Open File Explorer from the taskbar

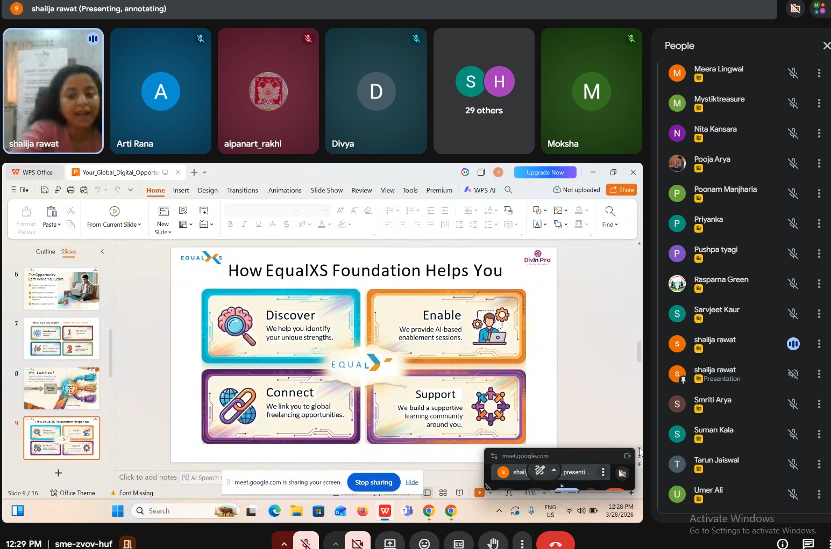[297, 511]
